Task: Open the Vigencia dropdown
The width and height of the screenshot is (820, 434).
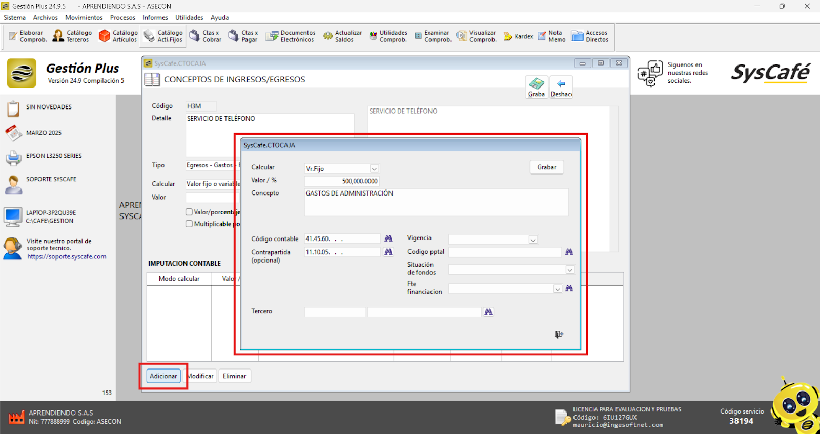Action: click(x=533, y=240)
